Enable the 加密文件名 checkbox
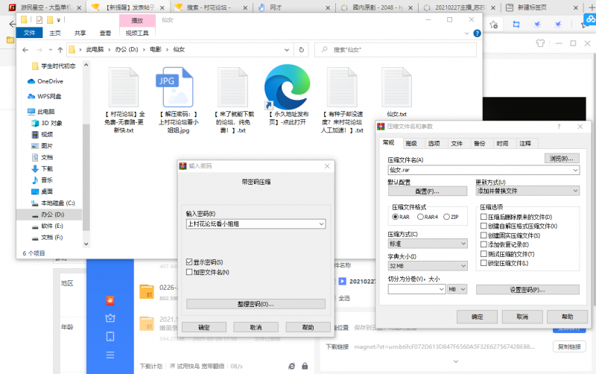This screenshot has width=596, height=374. click(x=189, y=272)
